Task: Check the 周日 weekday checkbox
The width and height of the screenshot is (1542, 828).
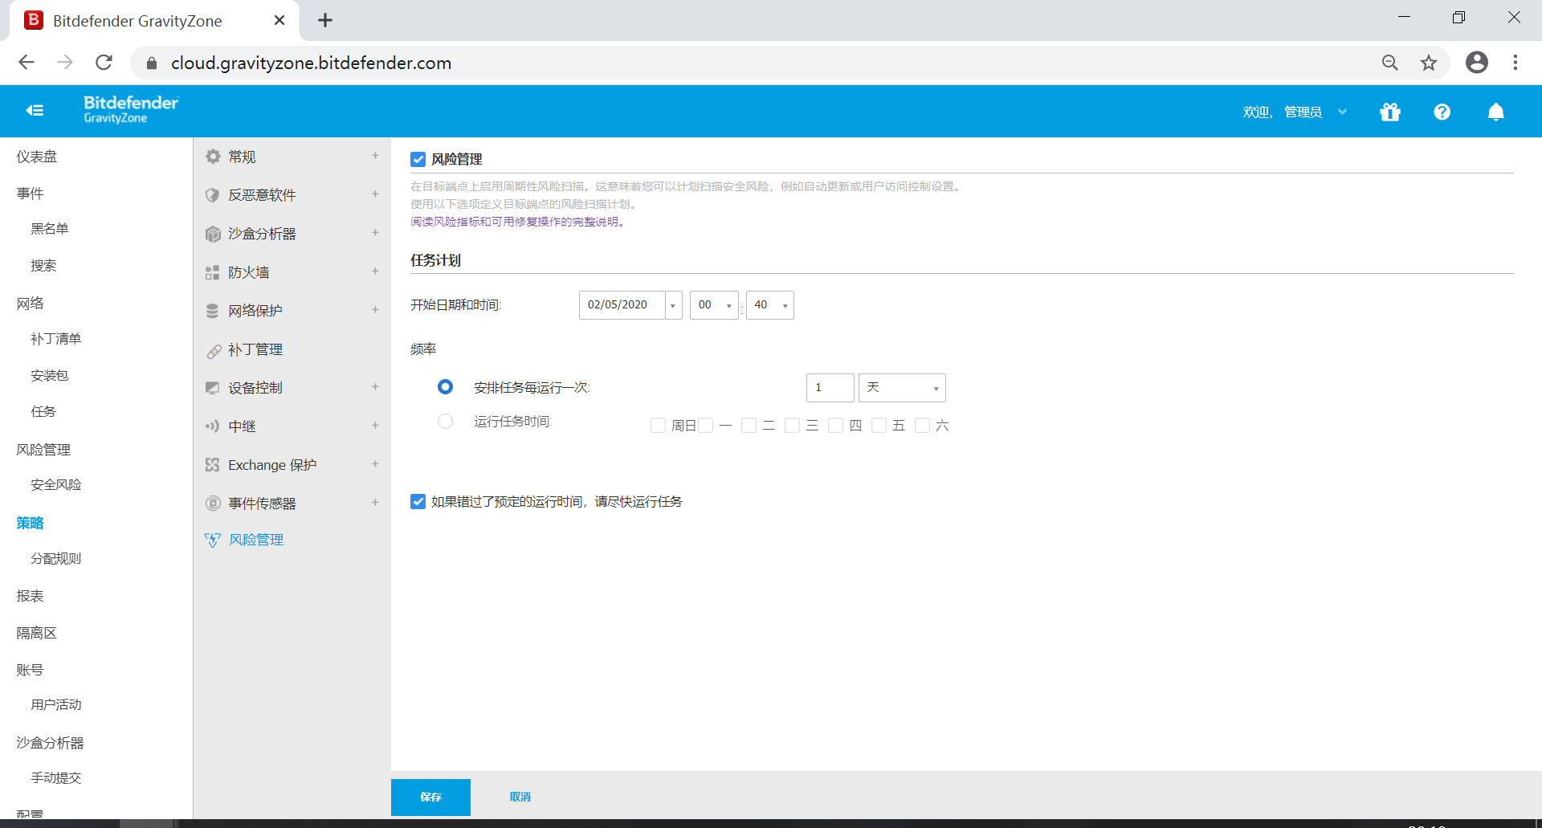Action: 658,426
